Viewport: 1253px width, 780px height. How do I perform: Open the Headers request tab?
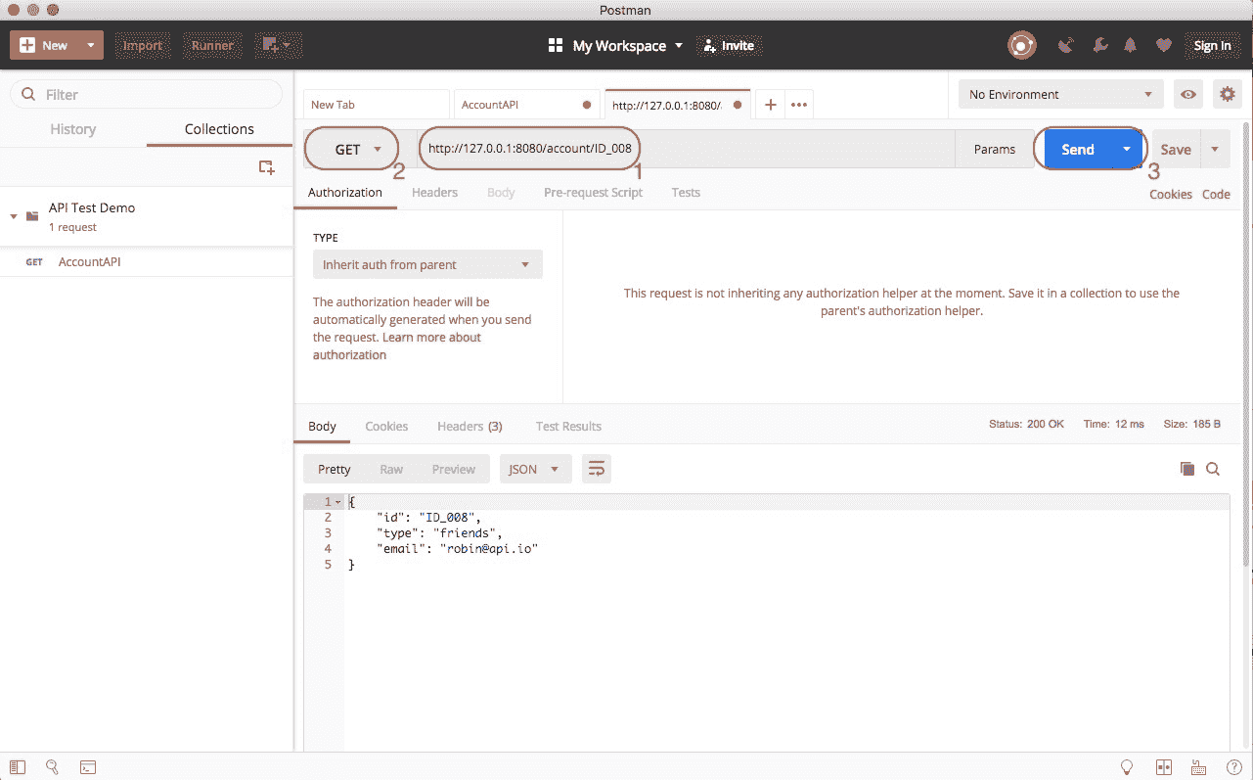pos(434,192)
